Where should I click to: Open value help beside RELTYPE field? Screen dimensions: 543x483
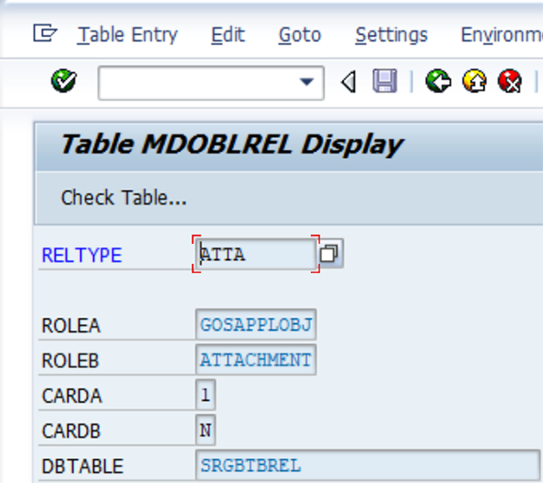pos(329,253)
